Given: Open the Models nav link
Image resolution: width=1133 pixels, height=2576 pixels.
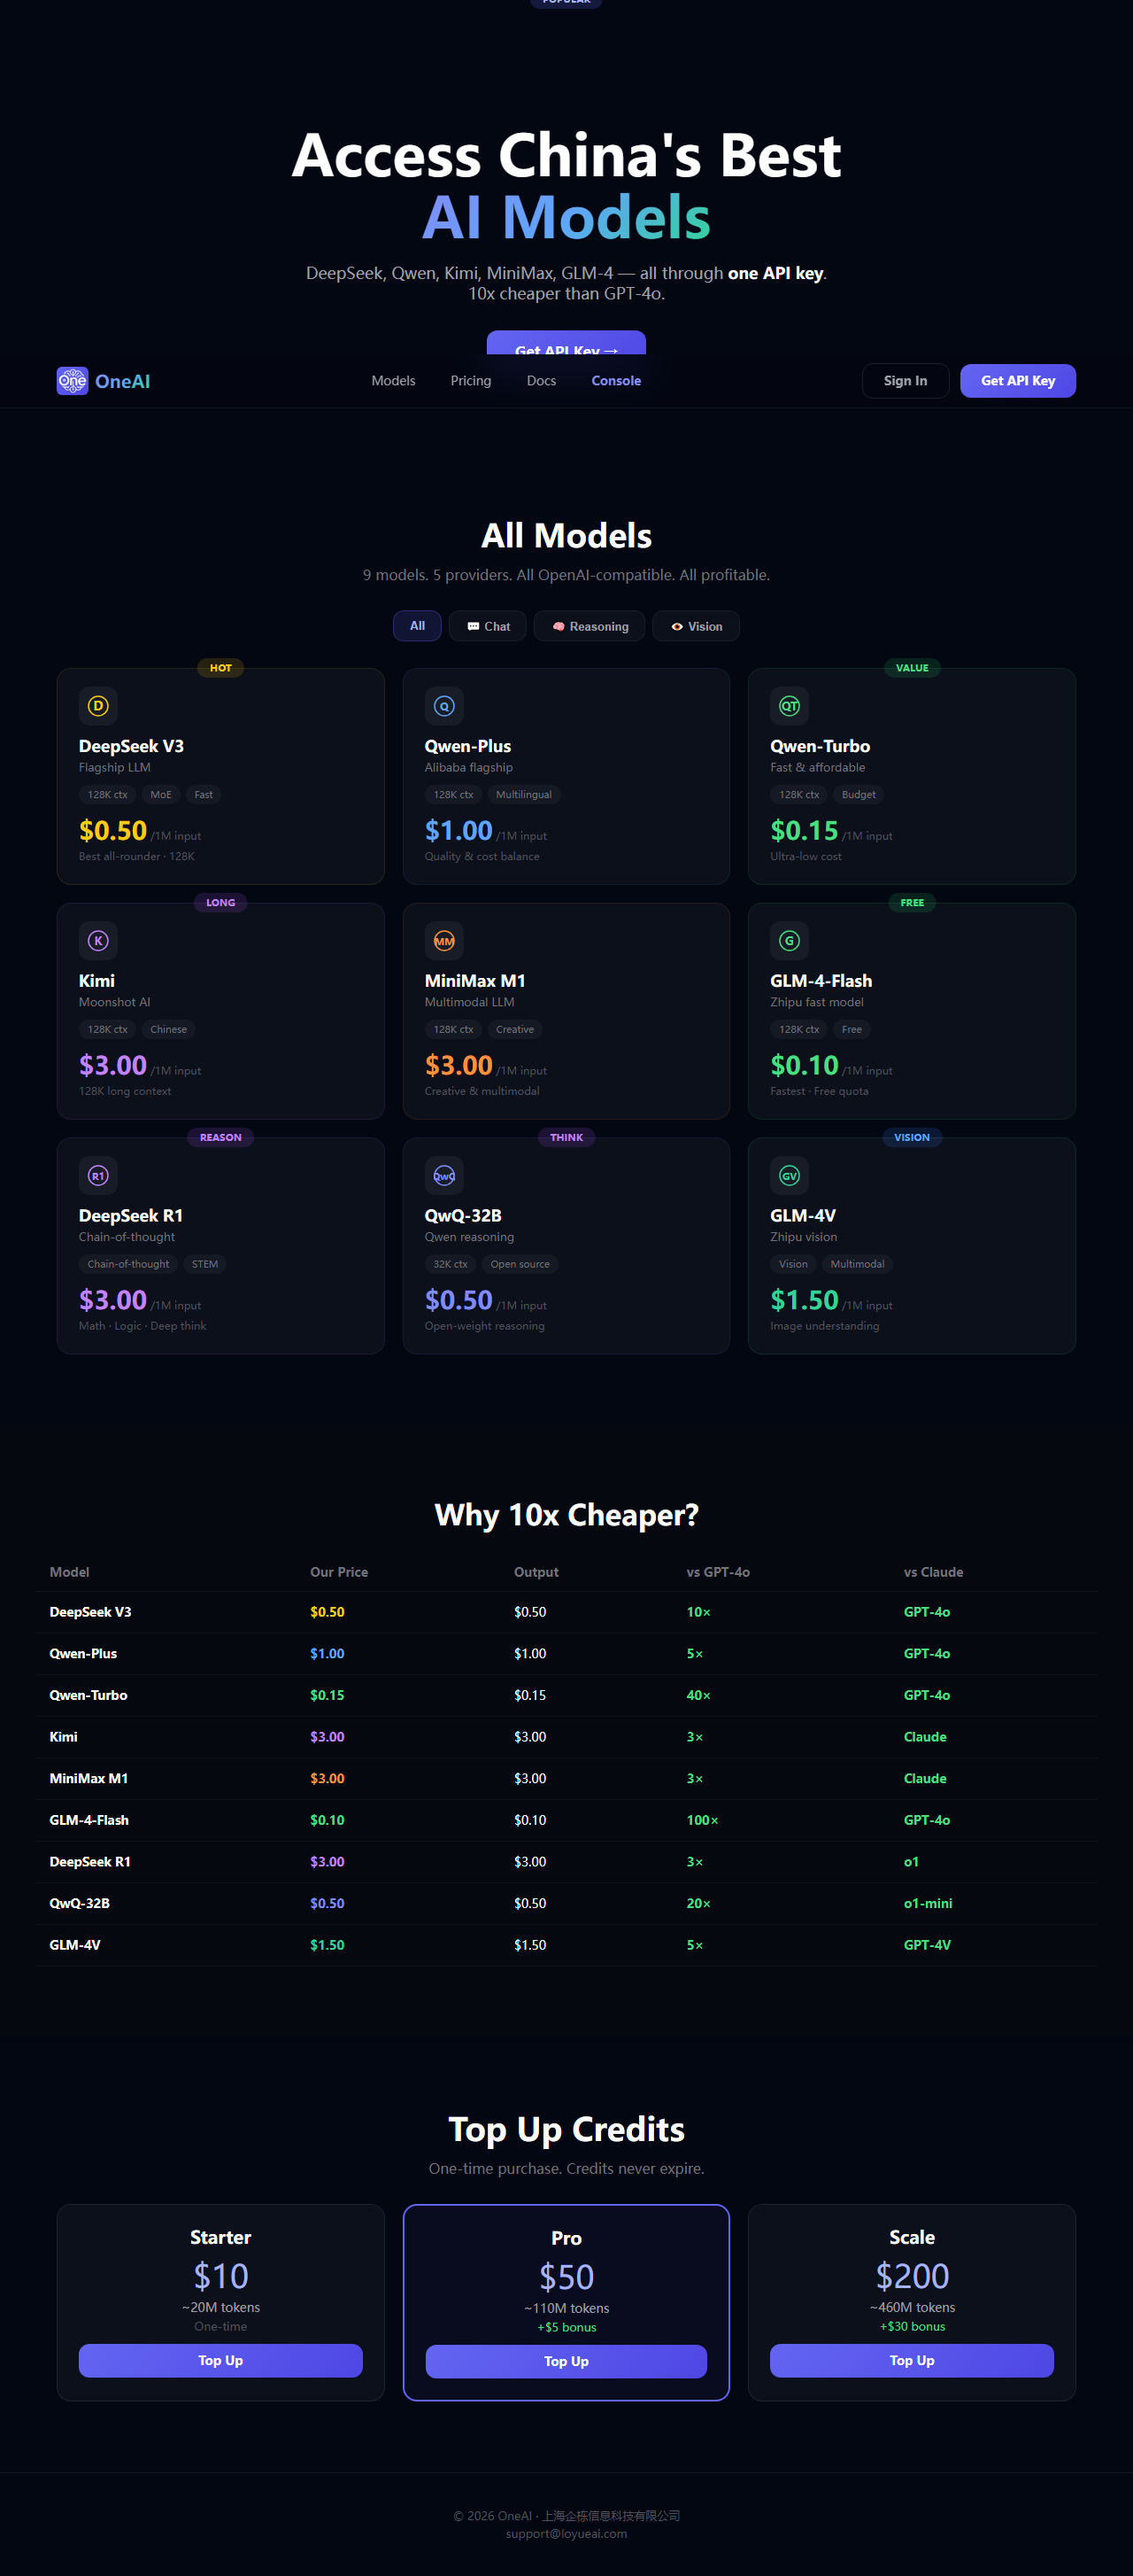Looking at the screenshot, I should tap(394, 381).
